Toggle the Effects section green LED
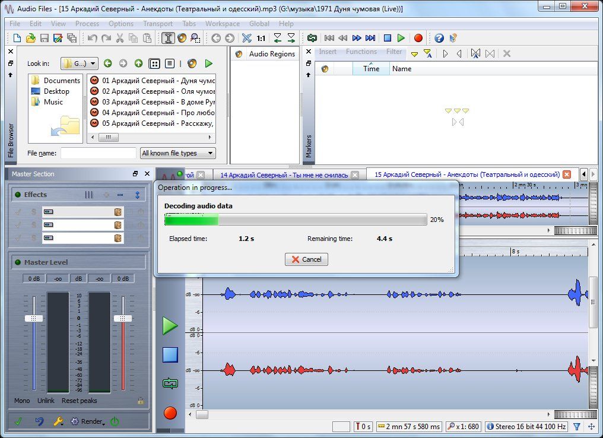 [18, 195]
